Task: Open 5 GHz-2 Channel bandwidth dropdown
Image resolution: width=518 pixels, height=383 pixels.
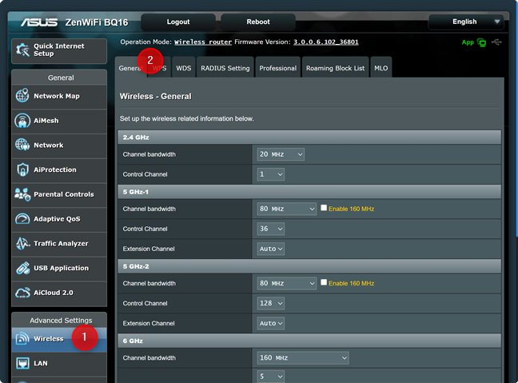Action: pos(287,283)
